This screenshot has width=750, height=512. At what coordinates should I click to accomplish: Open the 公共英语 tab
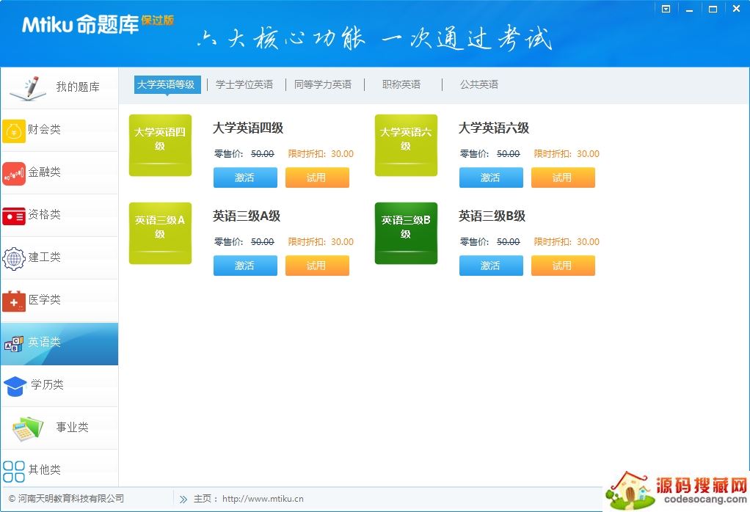tap(479, 84)
